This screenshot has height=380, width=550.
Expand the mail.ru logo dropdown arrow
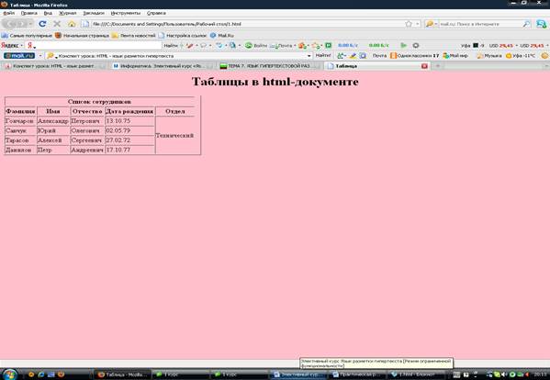(40, 56)
